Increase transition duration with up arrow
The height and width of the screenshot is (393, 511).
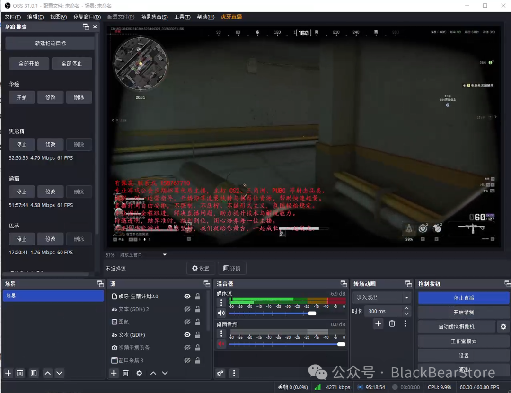click(x=406, y=309)
